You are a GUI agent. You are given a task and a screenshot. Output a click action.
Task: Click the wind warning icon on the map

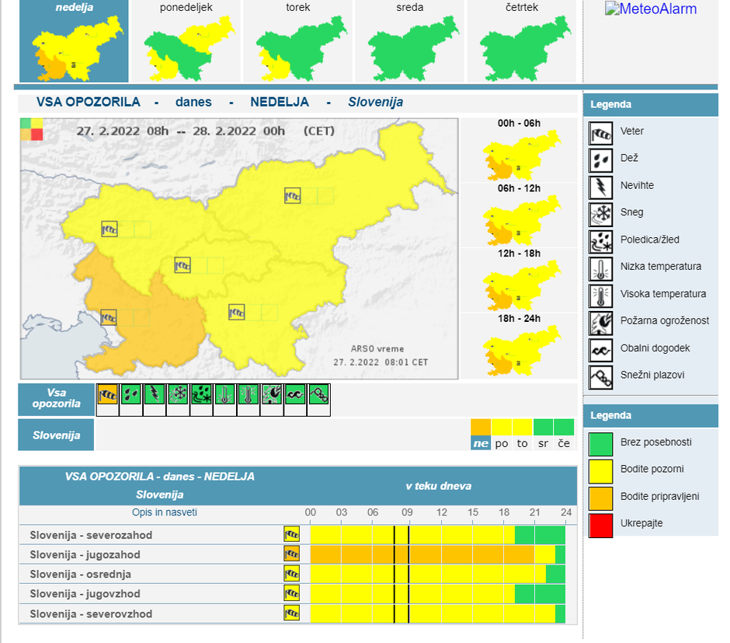tap(182, 265)
